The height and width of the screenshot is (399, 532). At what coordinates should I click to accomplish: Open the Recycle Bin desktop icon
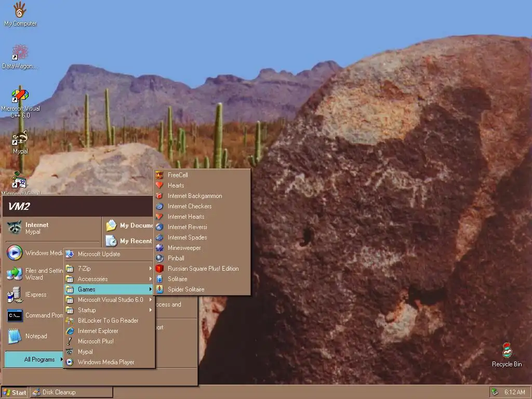507,350
